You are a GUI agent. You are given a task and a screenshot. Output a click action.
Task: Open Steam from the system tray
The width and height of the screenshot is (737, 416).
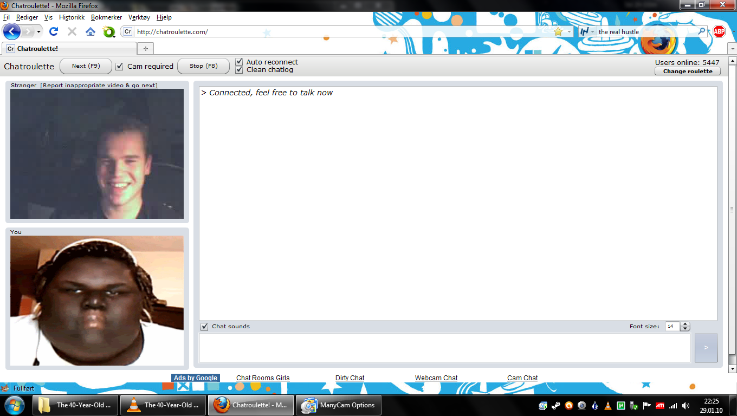click(x=556, y=405)
